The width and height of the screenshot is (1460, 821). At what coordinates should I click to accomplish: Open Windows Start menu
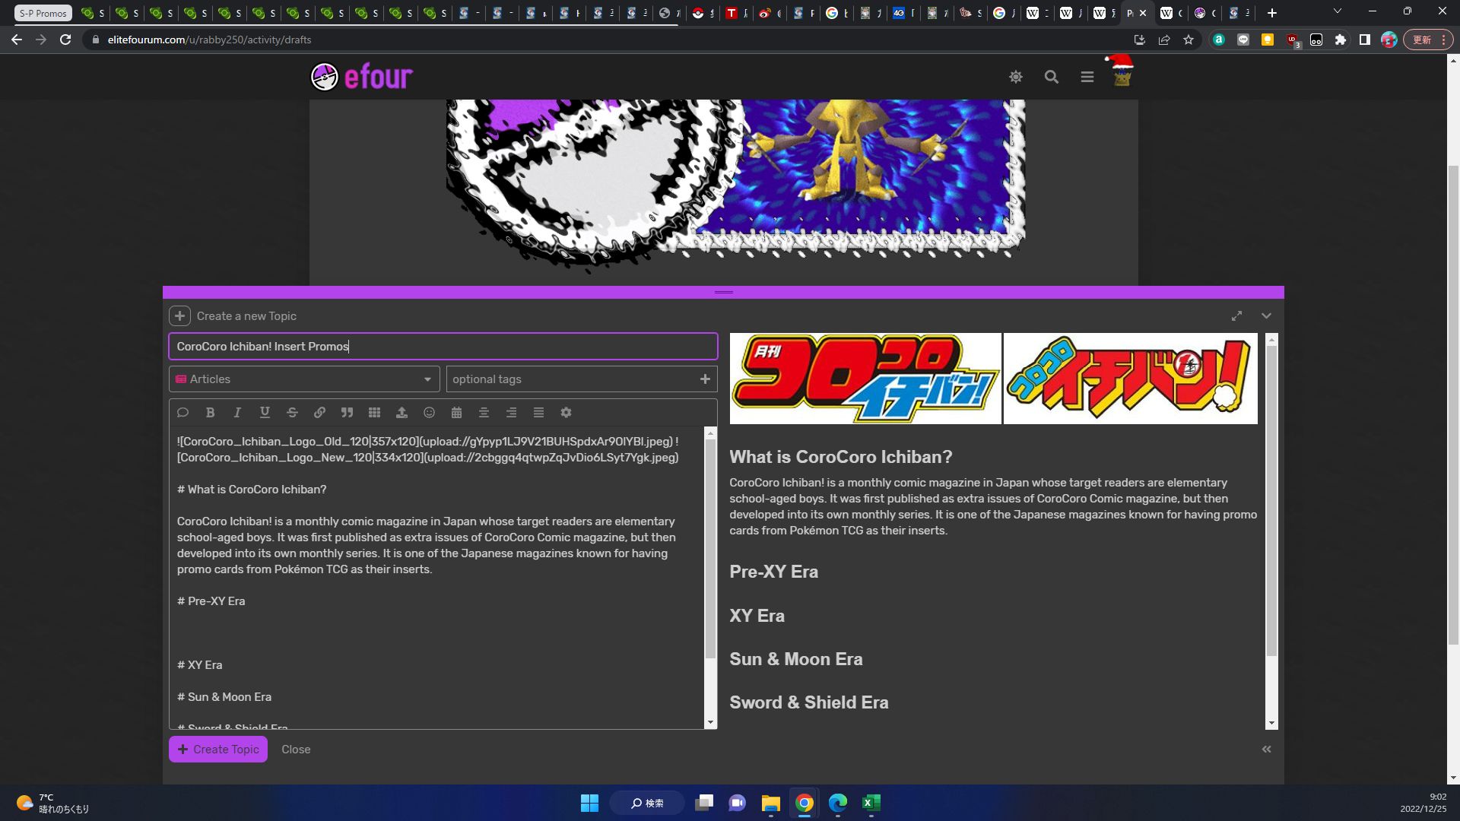coord(589,803)
